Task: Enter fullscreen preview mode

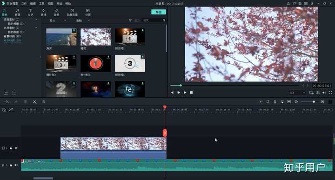Action: click(330, 93)
